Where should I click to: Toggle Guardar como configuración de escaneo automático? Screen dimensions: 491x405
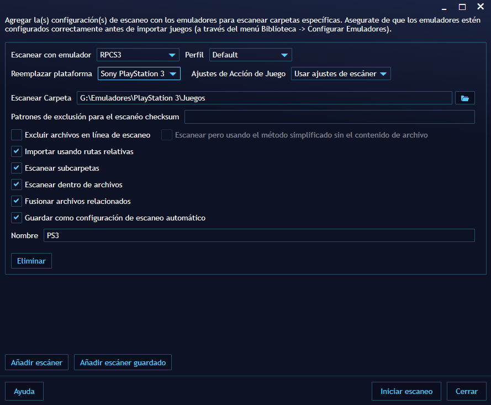[x=17, y=218]
